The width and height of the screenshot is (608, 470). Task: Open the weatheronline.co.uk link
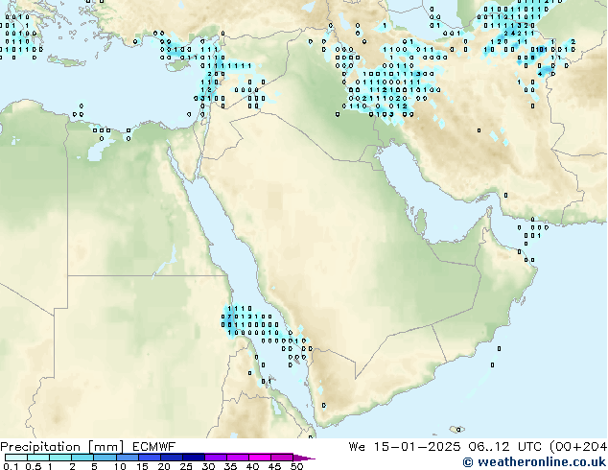(x=542, y=462)
